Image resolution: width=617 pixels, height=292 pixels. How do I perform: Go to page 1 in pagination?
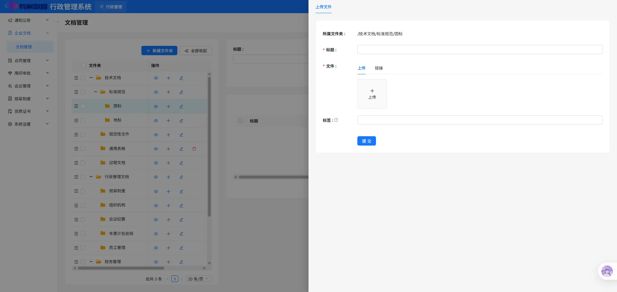coord(175,279)
